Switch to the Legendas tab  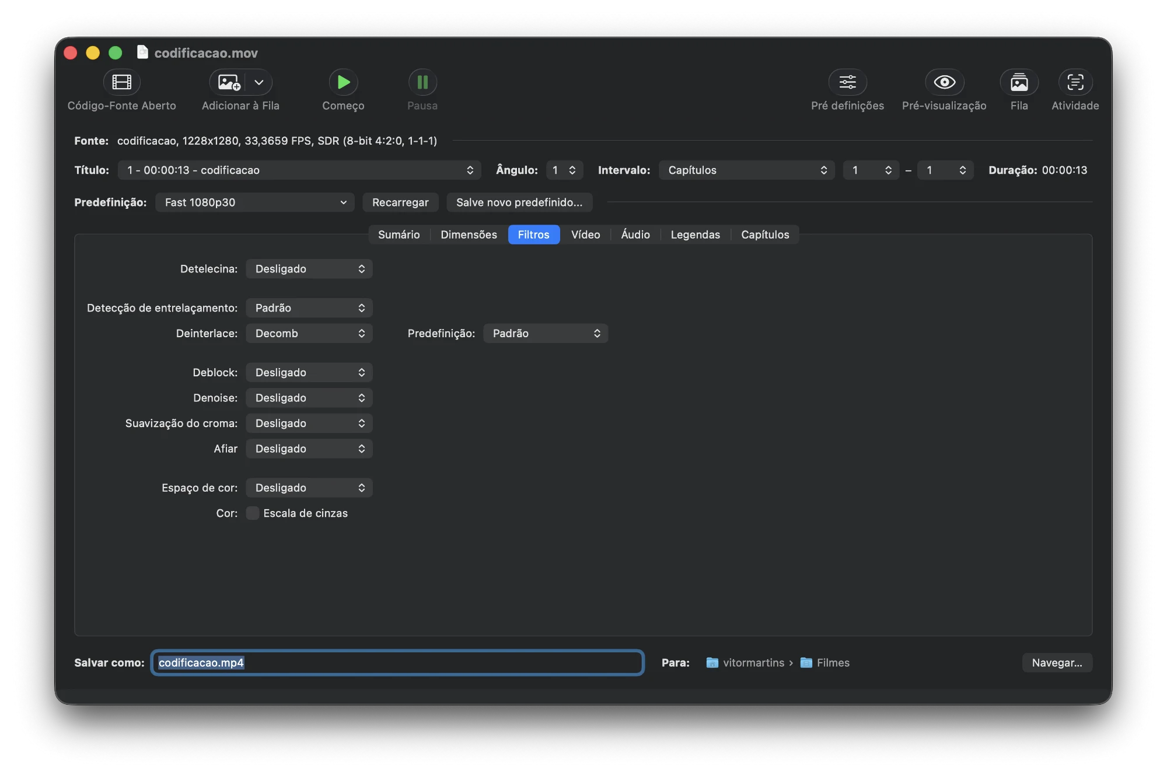pos(696,235)
